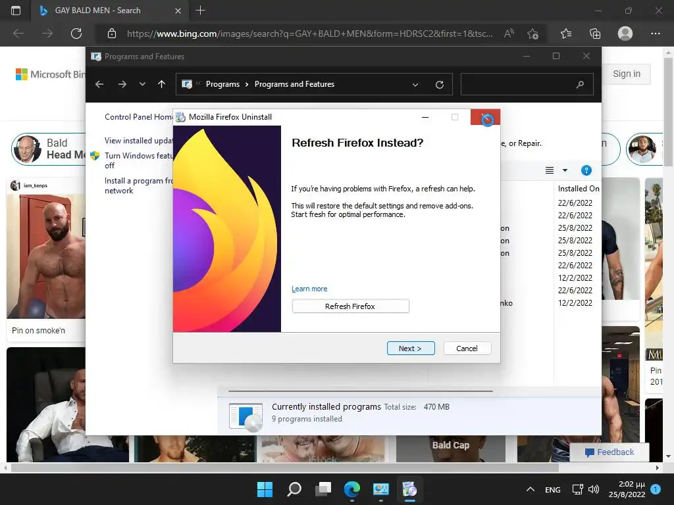Click the site lock icon in address bar
This screenshot has height=505, width=674.
[112, 34]
